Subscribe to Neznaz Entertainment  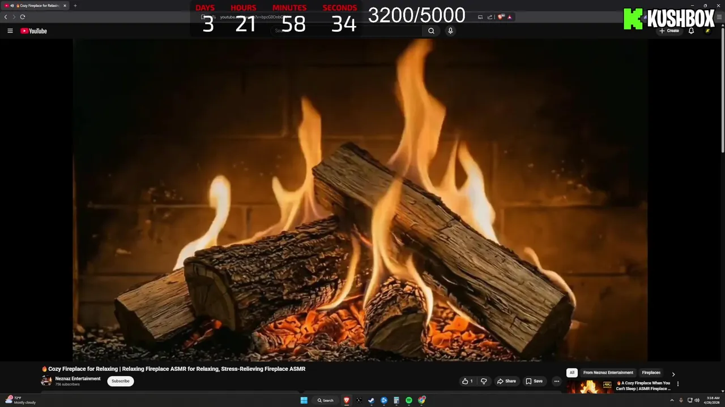click(x=121, y=381)
